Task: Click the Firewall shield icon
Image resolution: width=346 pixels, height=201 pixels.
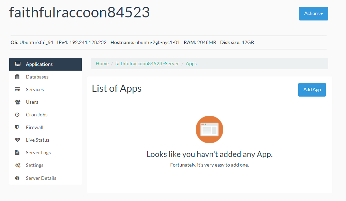Action: (17, 127)
